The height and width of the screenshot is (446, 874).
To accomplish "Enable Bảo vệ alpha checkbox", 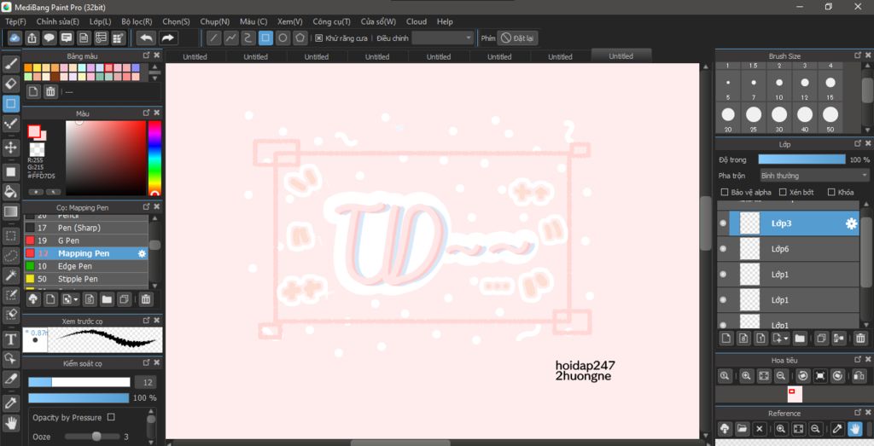I will click(724, 192).
